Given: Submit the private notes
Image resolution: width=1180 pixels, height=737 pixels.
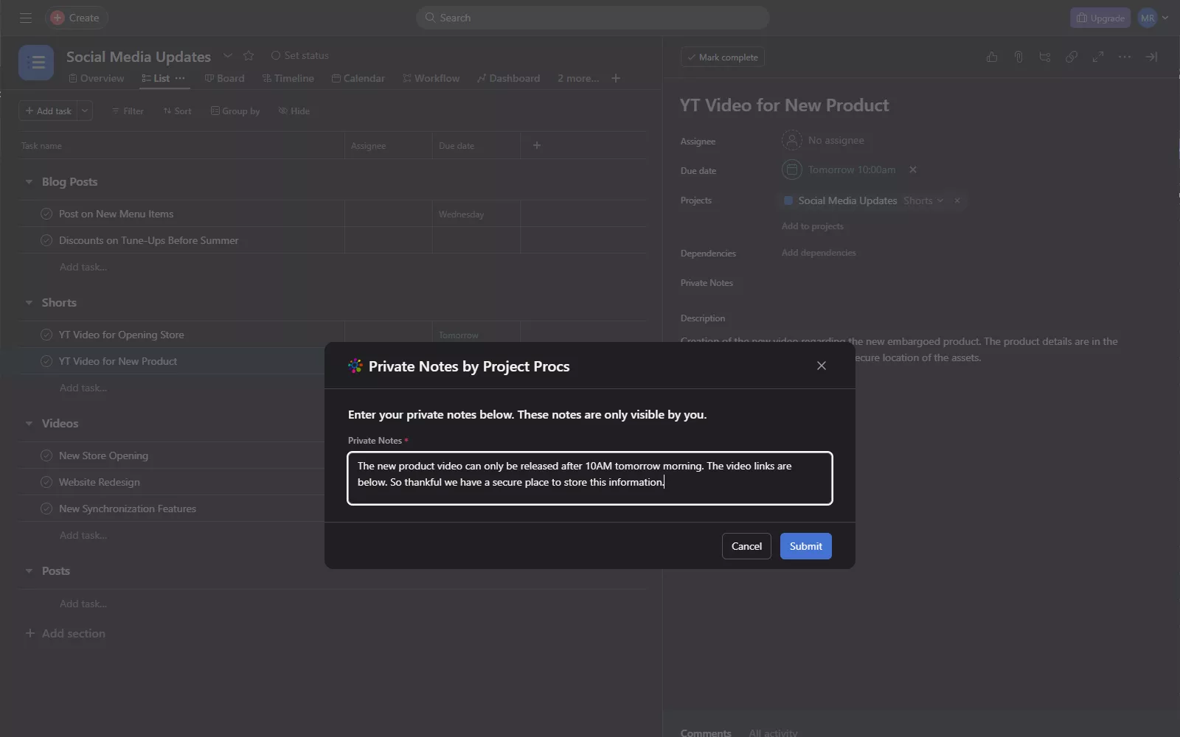Looking at the screenshot, I should 805,546.
